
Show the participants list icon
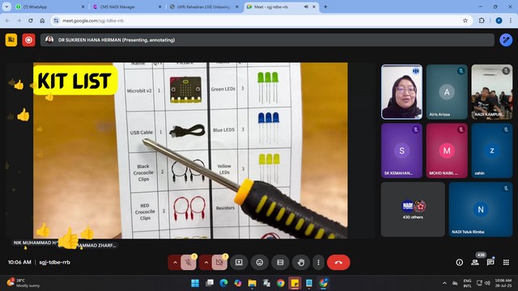coord(475,262)
